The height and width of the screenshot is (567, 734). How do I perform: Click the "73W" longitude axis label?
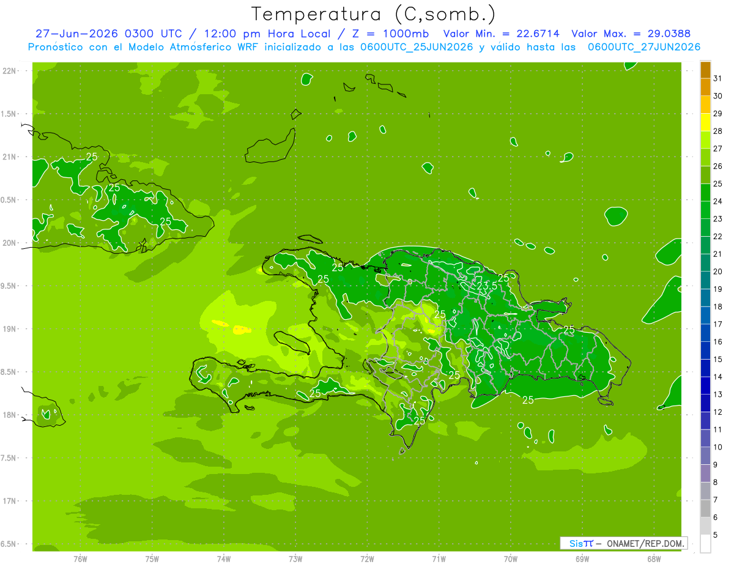295,559
